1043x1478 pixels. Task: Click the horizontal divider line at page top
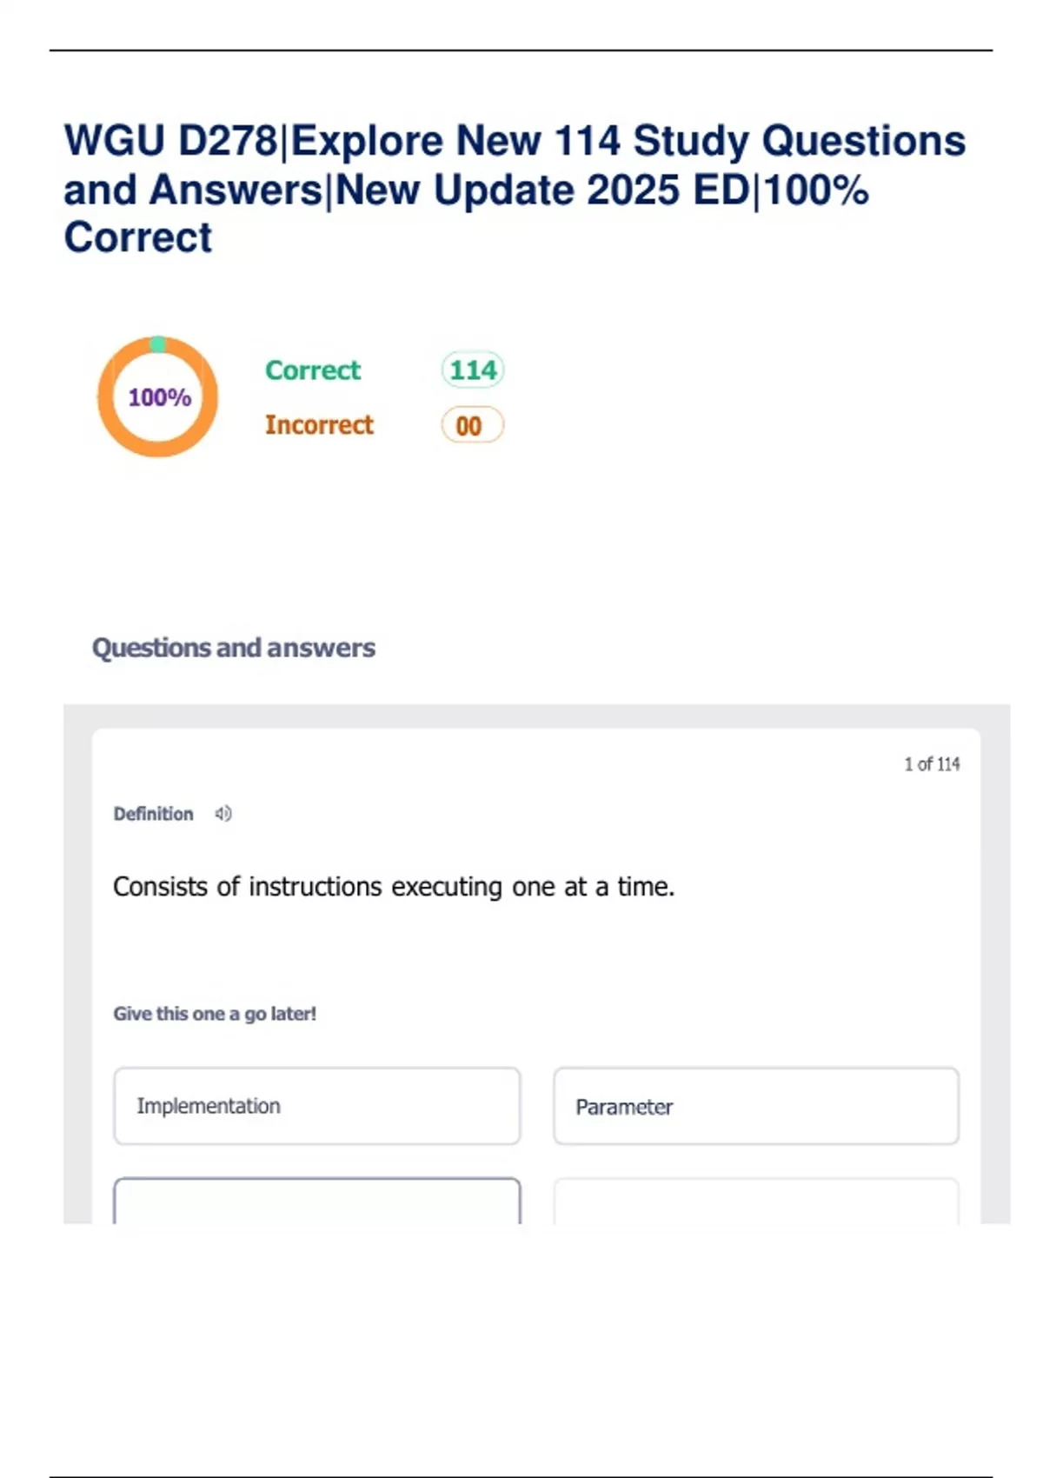521,50
